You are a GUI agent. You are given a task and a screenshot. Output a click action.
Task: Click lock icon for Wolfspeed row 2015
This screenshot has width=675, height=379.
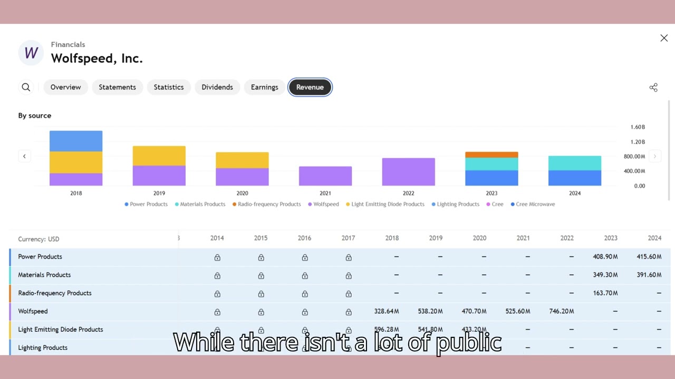(x=261, y=312)
